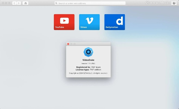
Task: Open the Vimeo shortcut tile
Action: click(x=89, y=22)
